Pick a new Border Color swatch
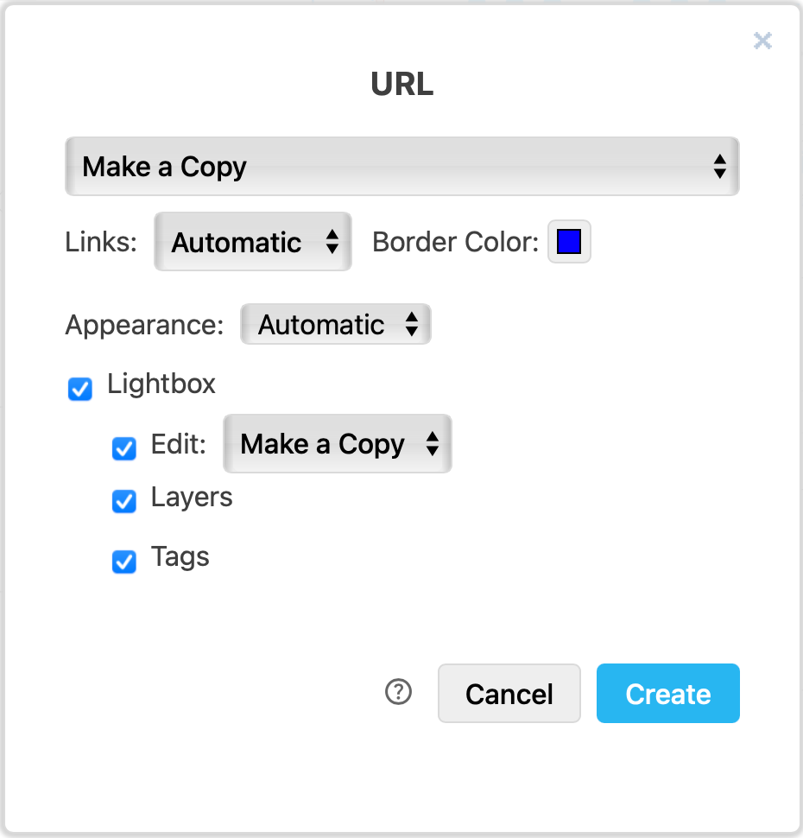Image resolution: width=803 pixels, height=838 pixels. pyautogui.click(x=569, y=242)
